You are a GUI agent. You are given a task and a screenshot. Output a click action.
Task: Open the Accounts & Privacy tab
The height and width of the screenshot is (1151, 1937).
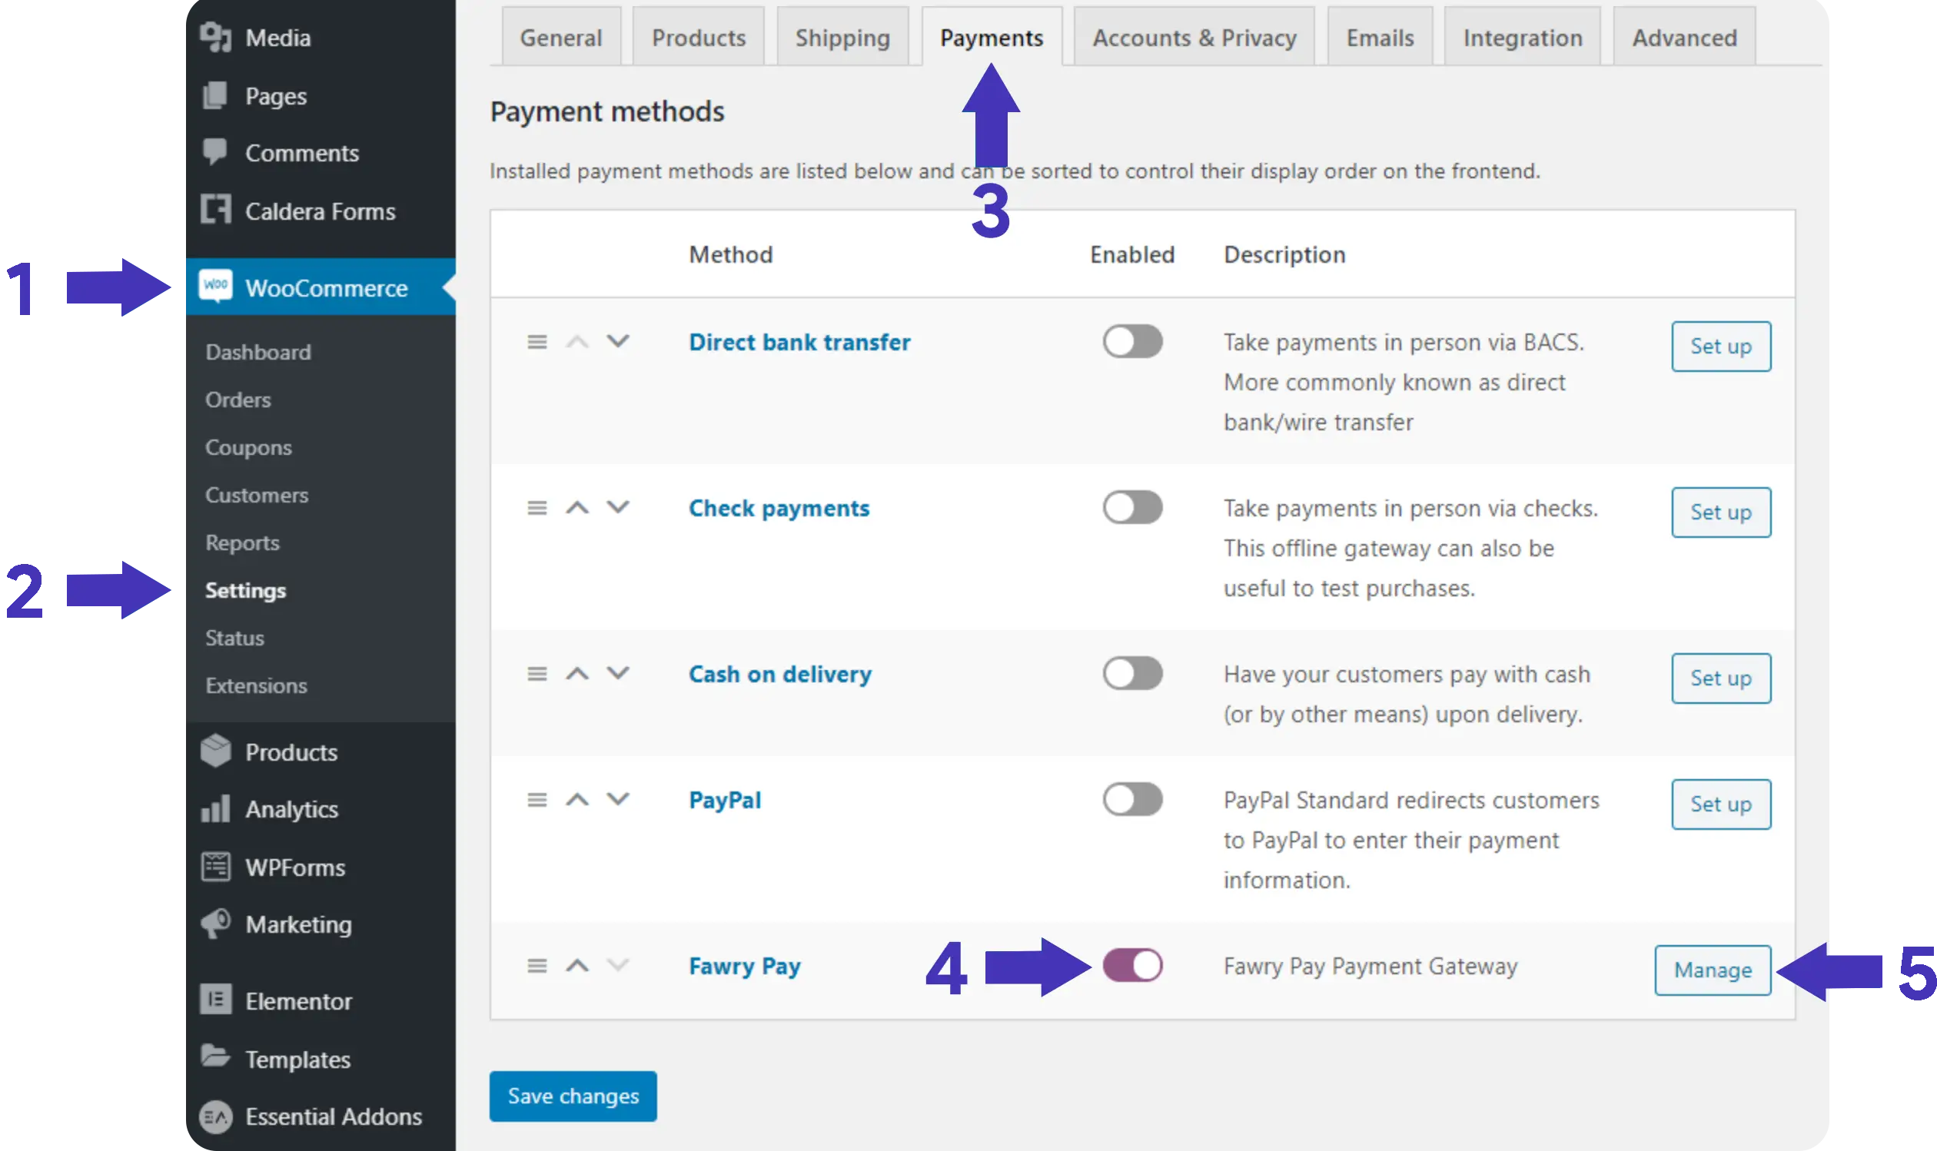coord(1194,36)
